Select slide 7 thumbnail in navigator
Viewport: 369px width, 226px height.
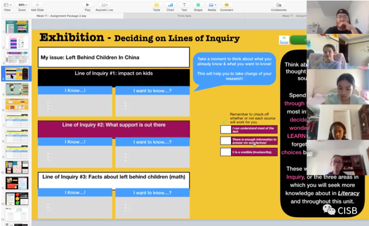pos(17,121)
